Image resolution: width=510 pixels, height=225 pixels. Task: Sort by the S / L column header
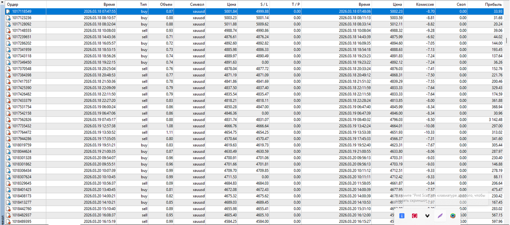[264, 4]
